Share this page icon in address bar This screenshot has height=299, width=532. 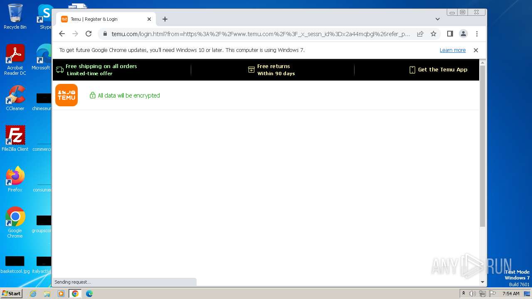(x=420, y=34)
